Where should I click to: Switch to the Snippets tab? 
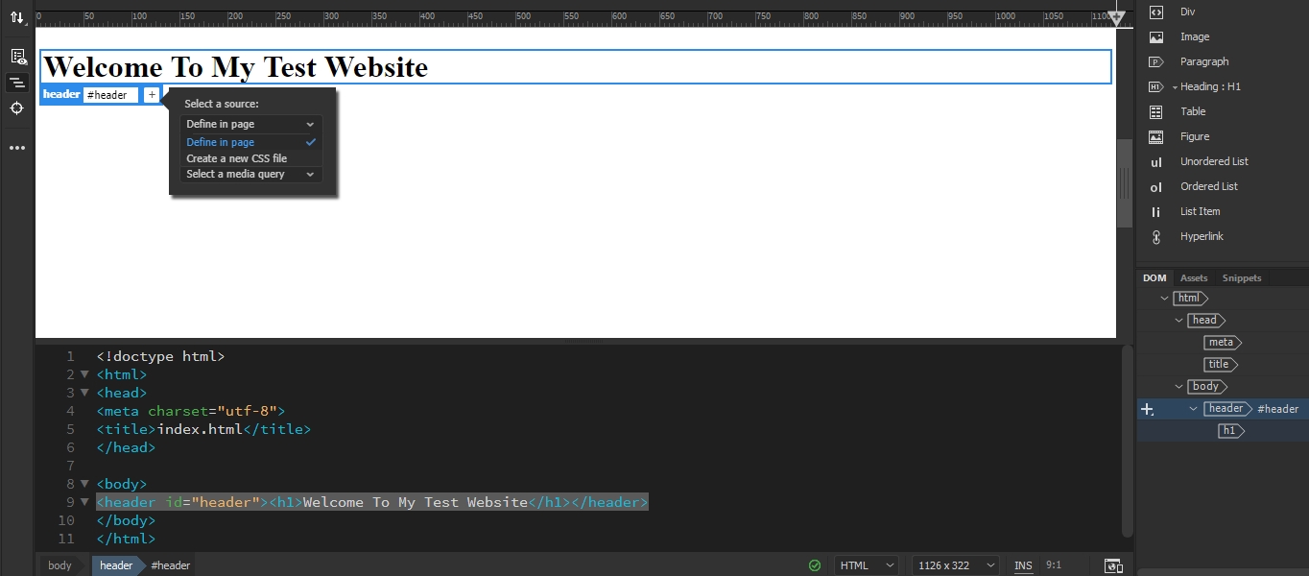(1241, 277)
